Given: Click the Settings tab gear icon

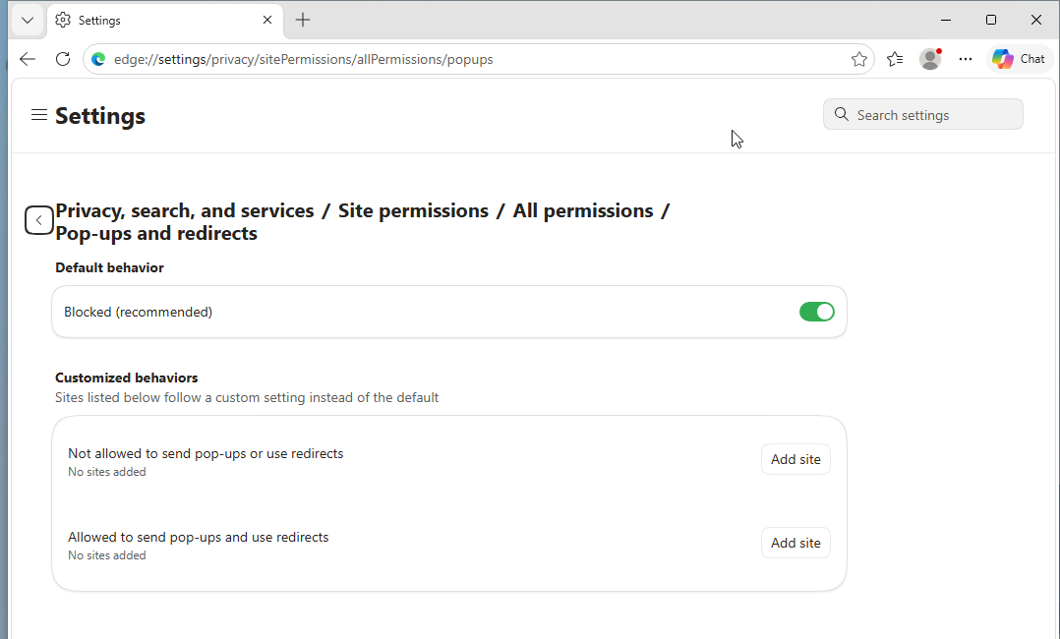Looking at the screenshot, I should pyautogui.click(x=63, y=21).
